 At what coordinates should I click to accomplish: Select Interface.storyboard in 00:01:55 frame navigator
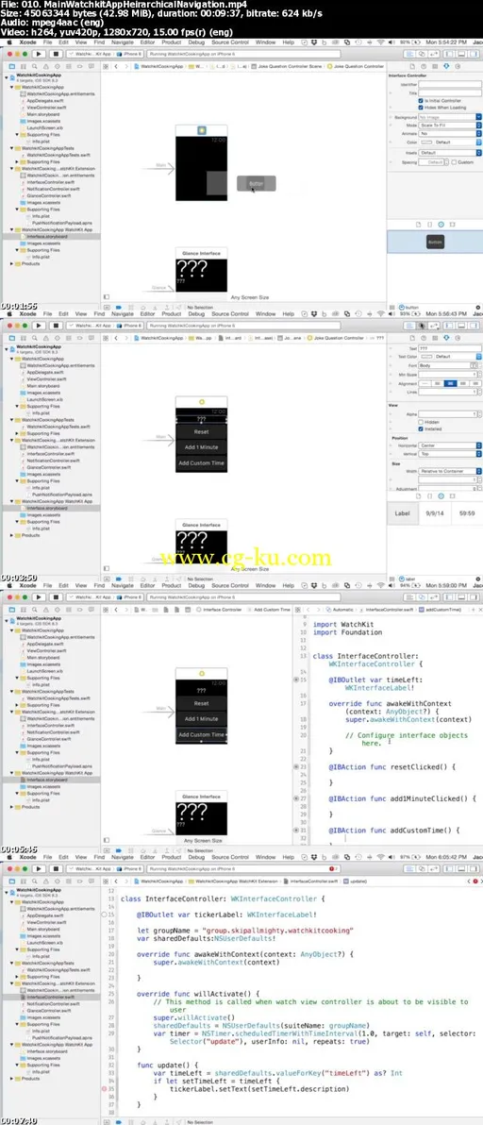coord(46,235)
